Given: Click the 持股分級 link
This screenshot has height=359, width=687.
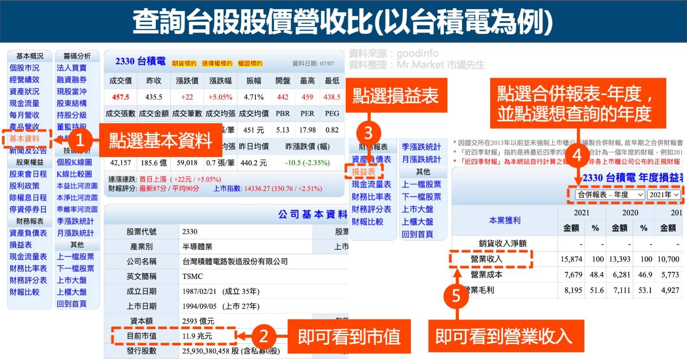Looking at the screenshot, I should tap(71, 115).
